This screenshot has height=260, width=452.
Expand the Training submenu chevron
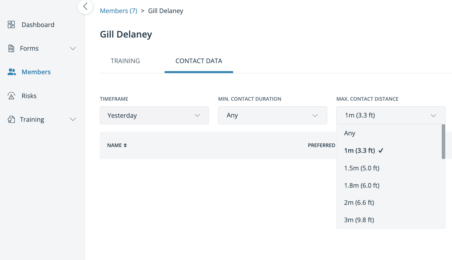click(73, 119)
